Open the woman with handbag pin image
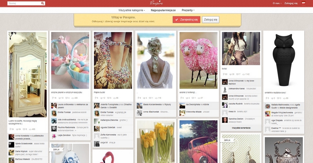This screenshot has height=163, width=313. coord(241,49)
